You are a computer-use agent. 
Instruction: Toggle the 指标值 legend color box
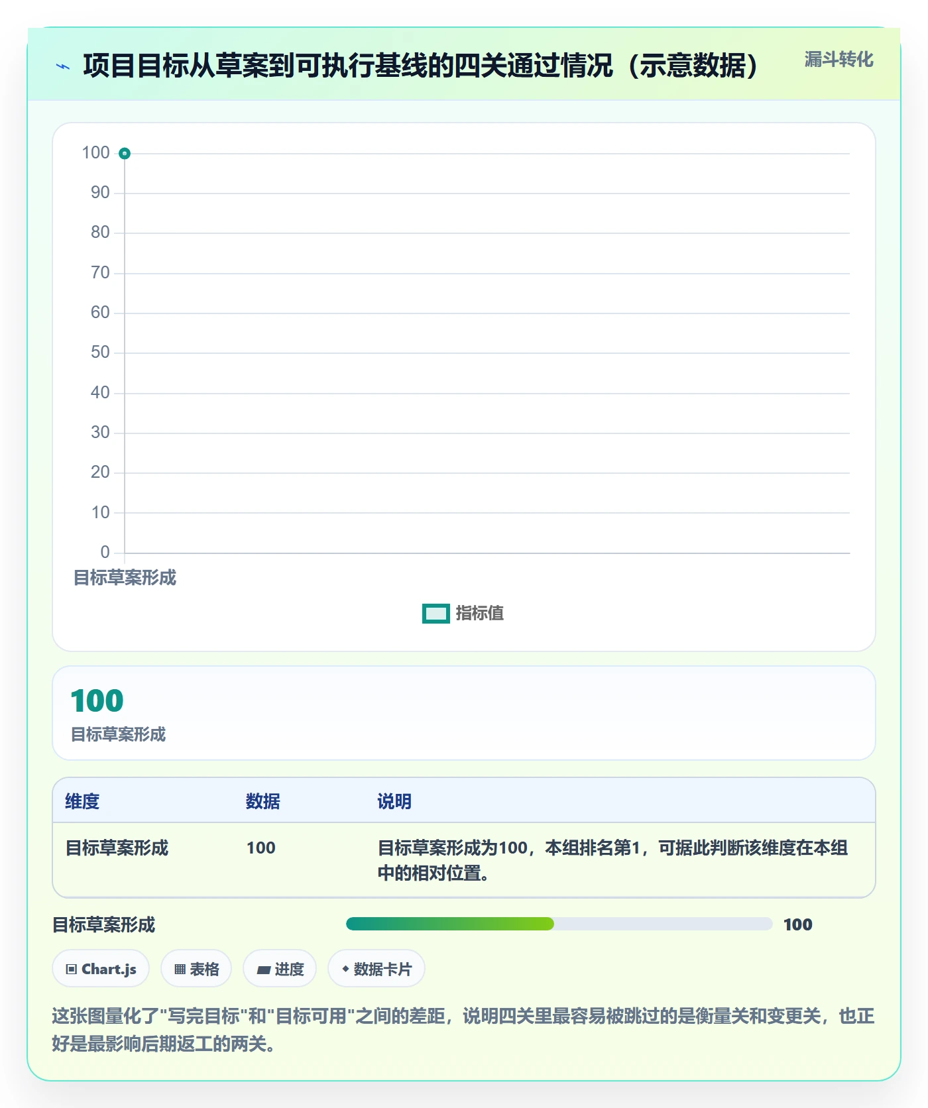coord(436,614)
